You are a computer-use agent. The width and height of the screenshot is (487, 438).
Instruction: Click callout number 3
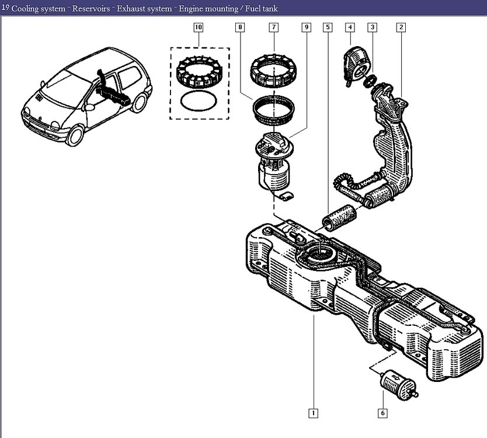tap(373, 27)
